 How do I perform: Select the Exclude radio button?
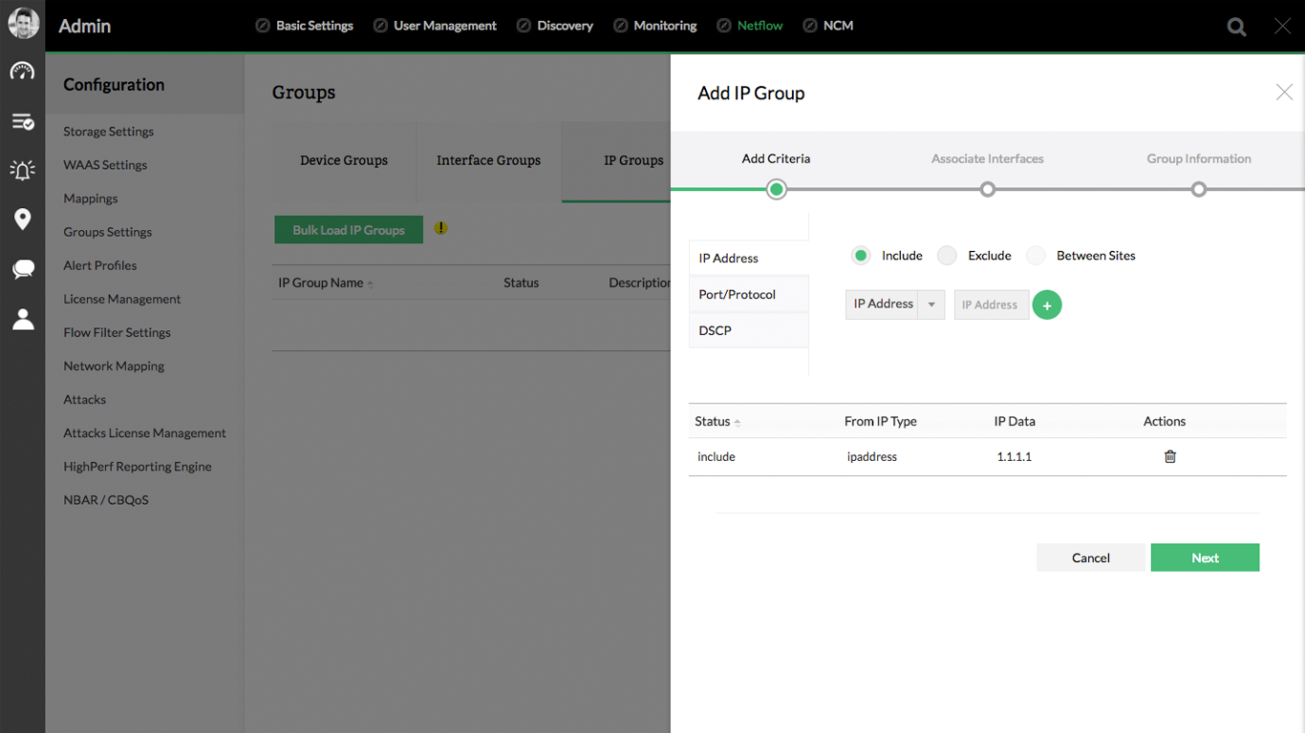click(x=947, y=256)
